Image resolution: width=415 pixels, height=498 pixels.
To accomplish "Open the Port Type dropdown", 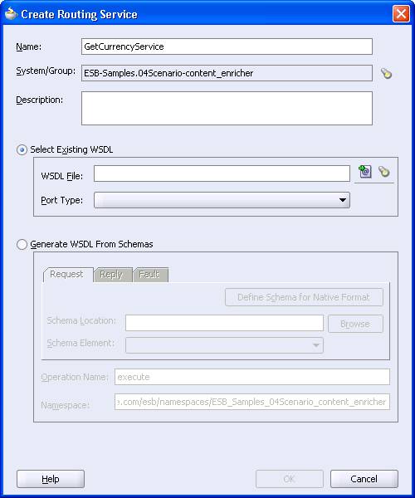I will tap(222, 200).
